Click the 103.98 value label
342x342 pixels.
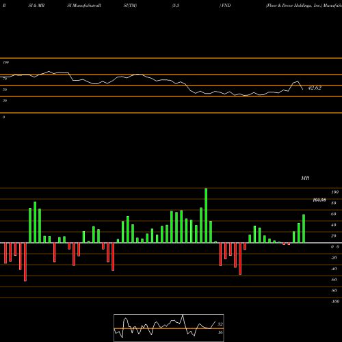(x=319, y=200)
